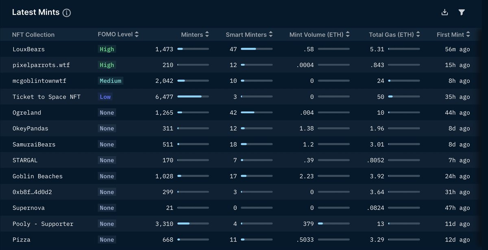Click the Low badge on Ticket to Space NFT
Viewport: 488px width, 250px height.
pyautogui.click(x=105, y=97)
